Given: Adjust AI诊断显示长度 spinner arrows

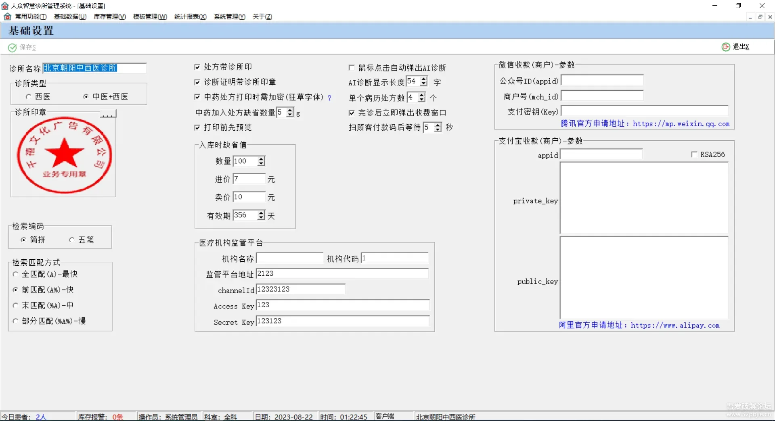Looking at the screenshot, I should coord(423,81).
